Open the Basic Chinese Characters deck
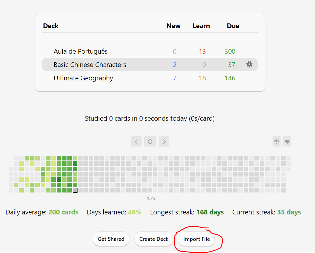The image size is (315, 253). 90,65
